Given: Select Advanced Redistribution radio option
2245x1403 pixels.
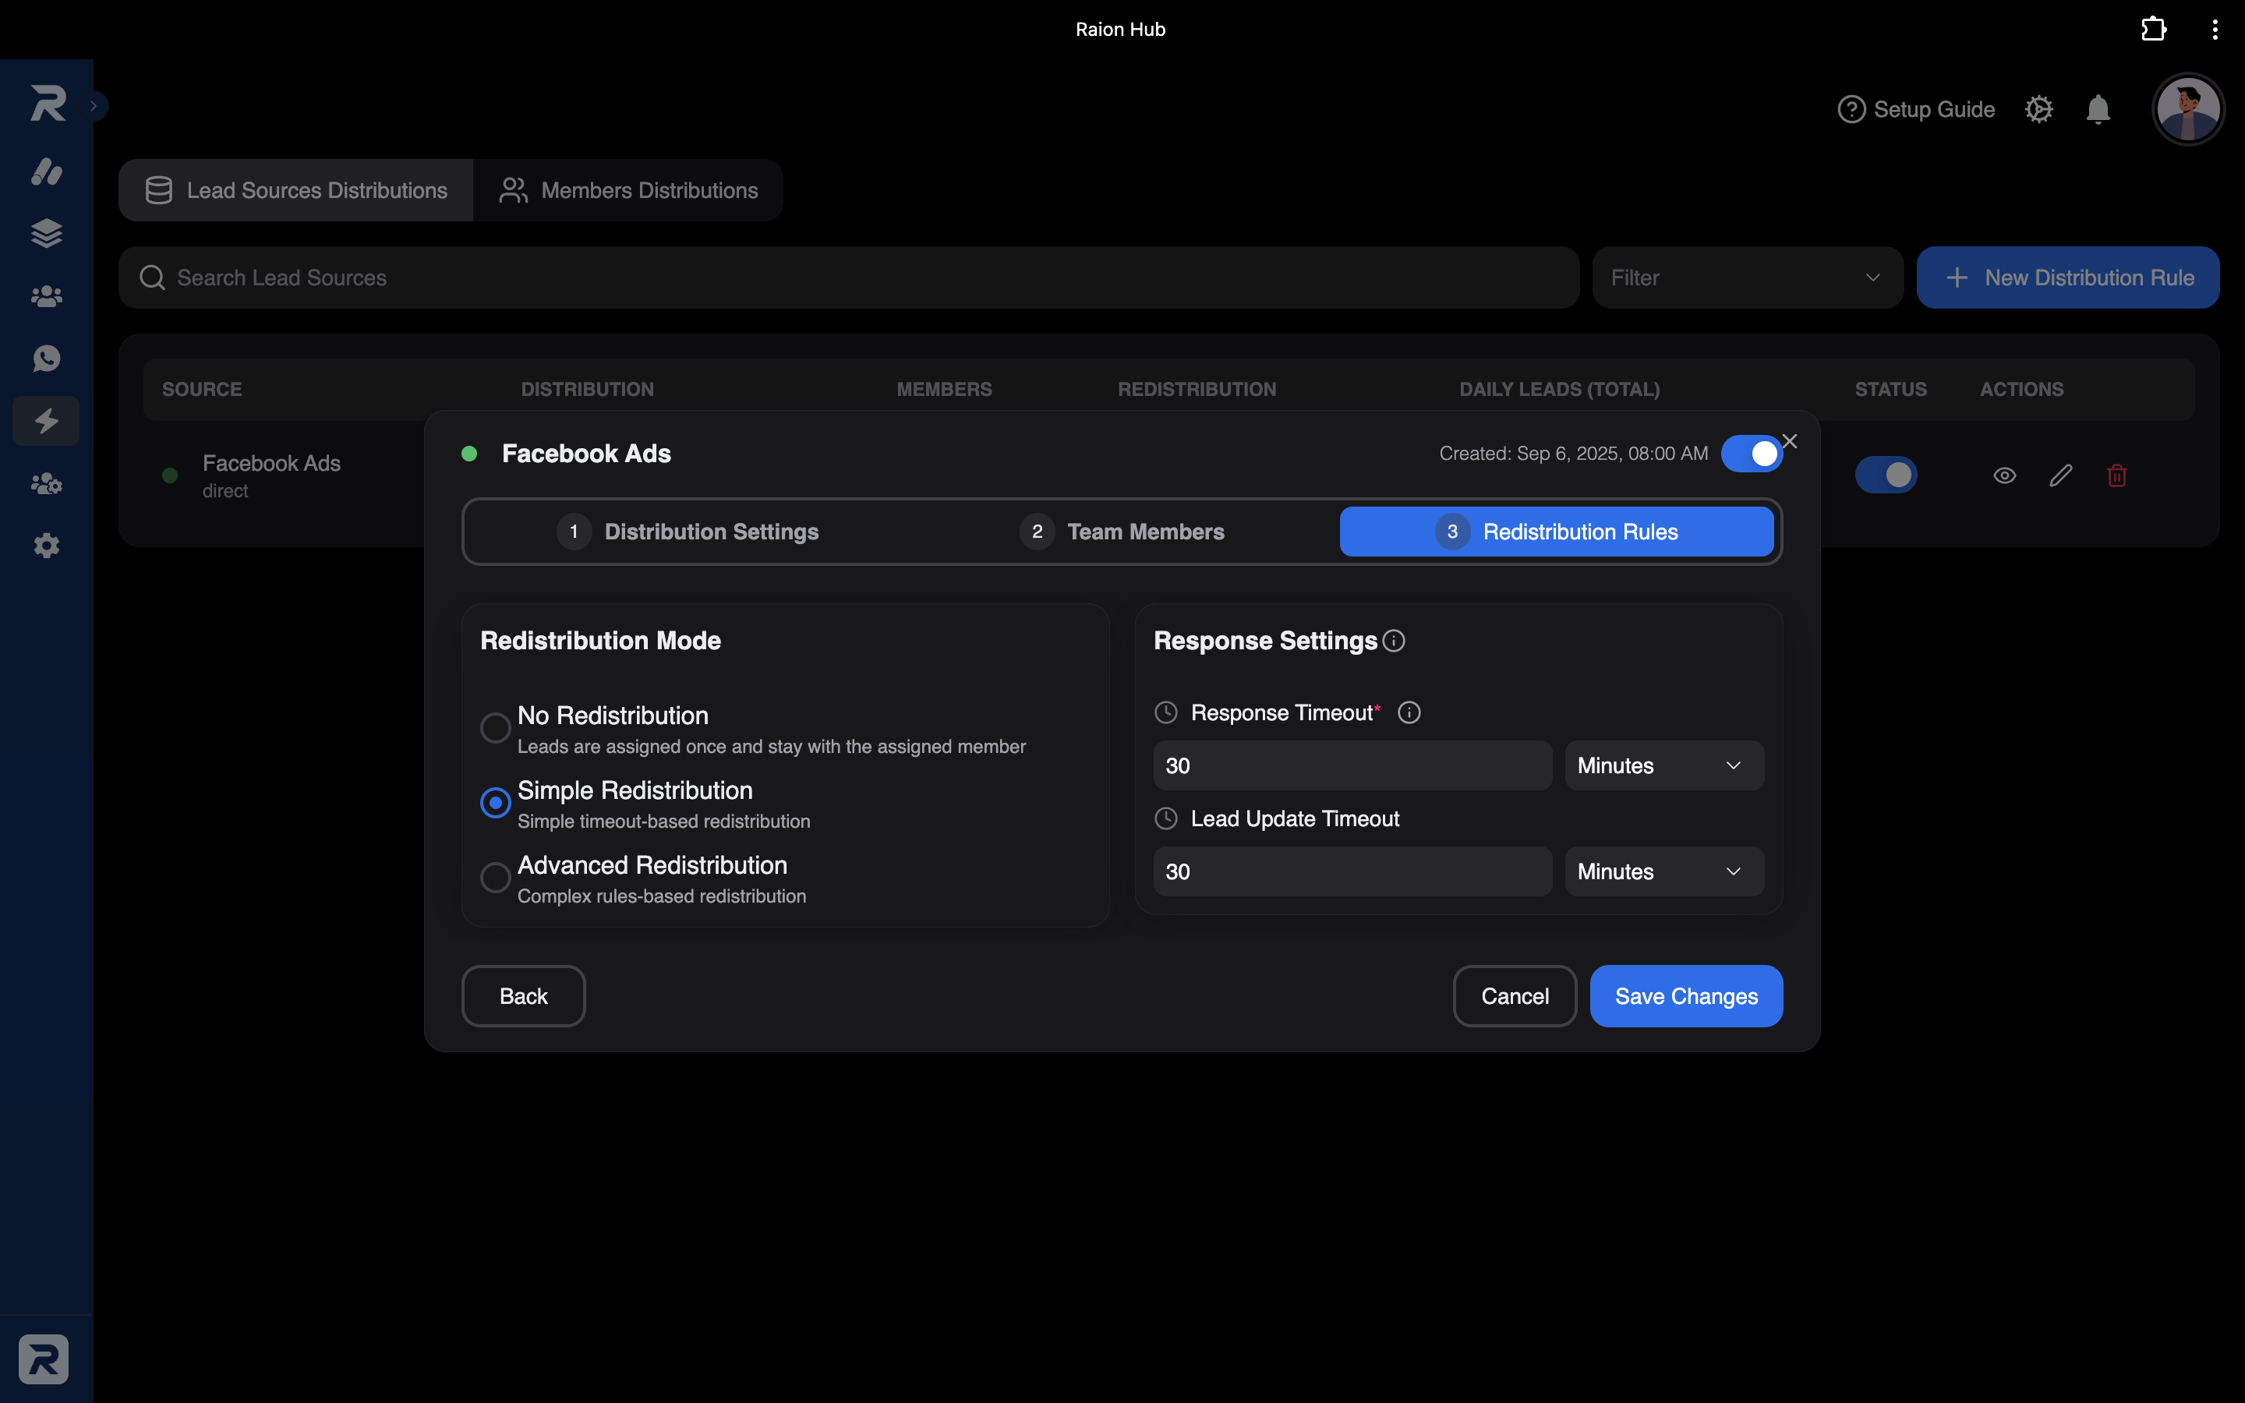Looking at the screenshot, I should pos(496,877).
